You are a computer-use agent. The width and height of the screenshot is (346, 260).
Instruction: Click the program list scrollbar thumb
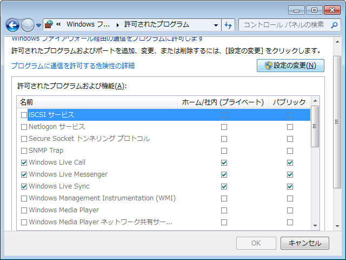point(315,126)
